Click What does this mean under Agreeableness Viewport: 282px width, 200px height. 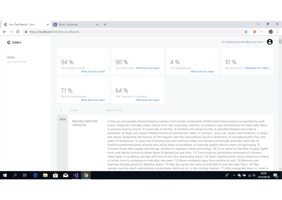tap(202, 71)
